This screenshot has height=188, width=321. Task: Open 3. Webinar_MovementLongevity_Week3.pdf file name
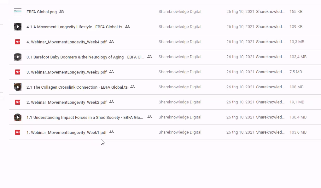pyautogui.click(x=67, y=72)
